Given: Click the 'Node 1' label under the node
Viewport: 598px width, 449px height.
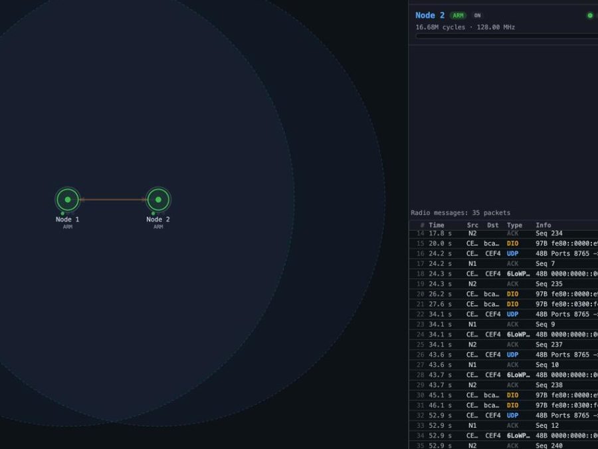Looking at the screenshot, I should [68, 219].
